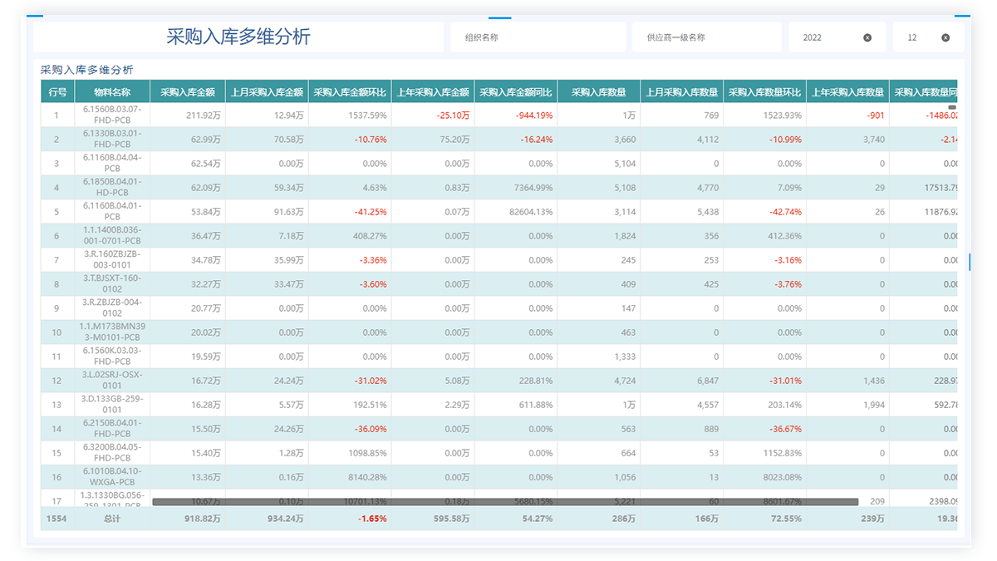997x561 pixels.
Task: Click the 采购入库数量 column header
Action: pyautogui.click(x=598, y=92)
